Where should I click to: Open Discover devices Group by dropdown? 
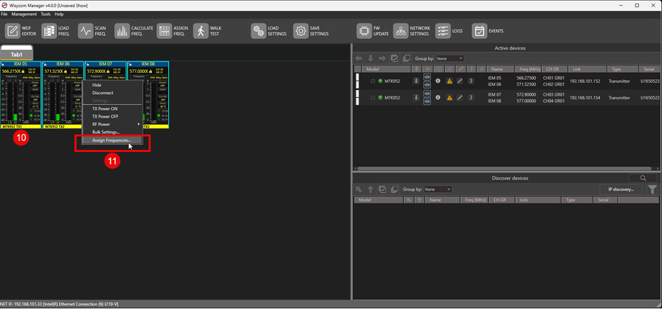[437, 190]
